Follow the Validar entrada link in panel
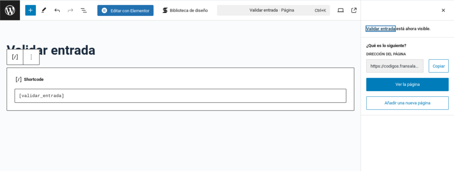Screen dimensions: 454x171 click(380, 29)
